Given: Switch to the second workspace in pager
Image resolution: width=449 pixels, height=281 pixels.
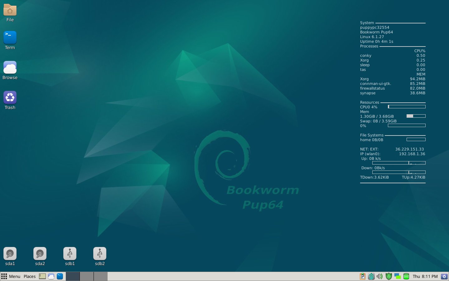Looking at the screenshot, I should coord(87,276).
